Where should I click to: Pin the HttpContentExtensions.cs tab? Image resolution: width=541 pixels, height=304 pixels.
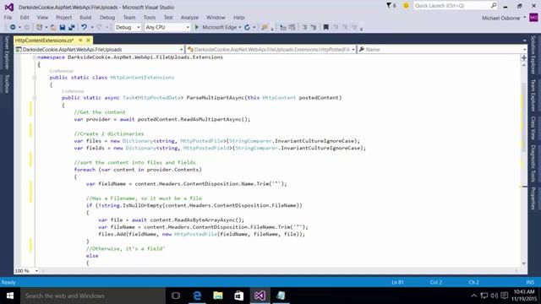click(x=80, y=41)
